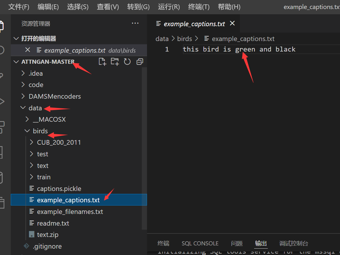Refresh the explorer with the refresh icon

coord(127,62)
